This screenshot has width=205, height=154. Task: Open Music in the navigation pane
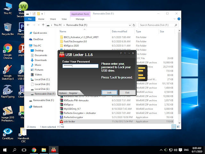(38, 65)
